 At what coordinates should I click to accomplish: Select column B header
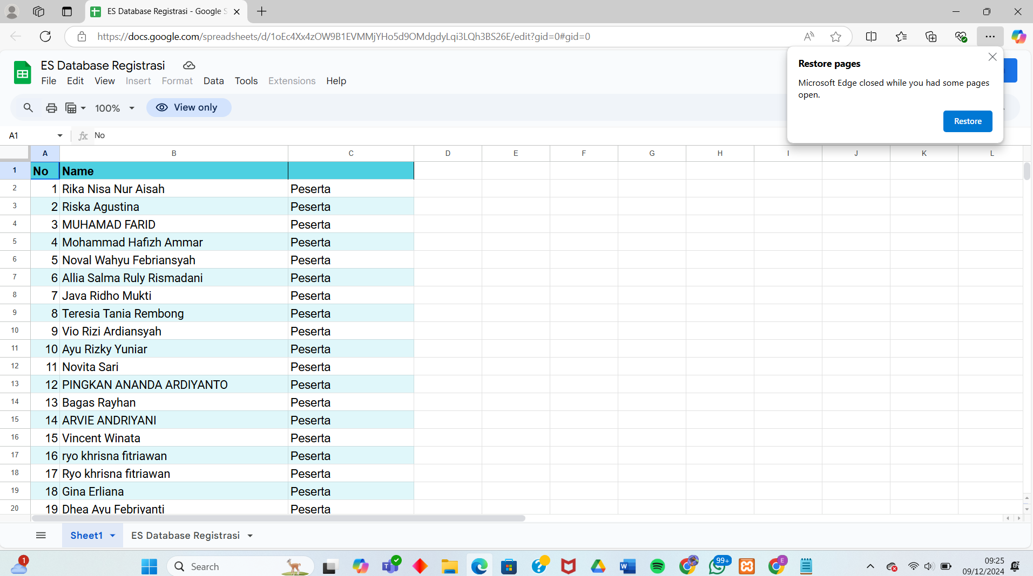pos(174,153)
